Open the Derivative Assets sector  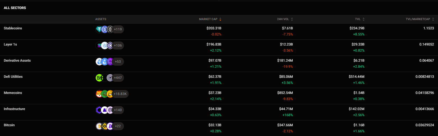click(17, 61)
